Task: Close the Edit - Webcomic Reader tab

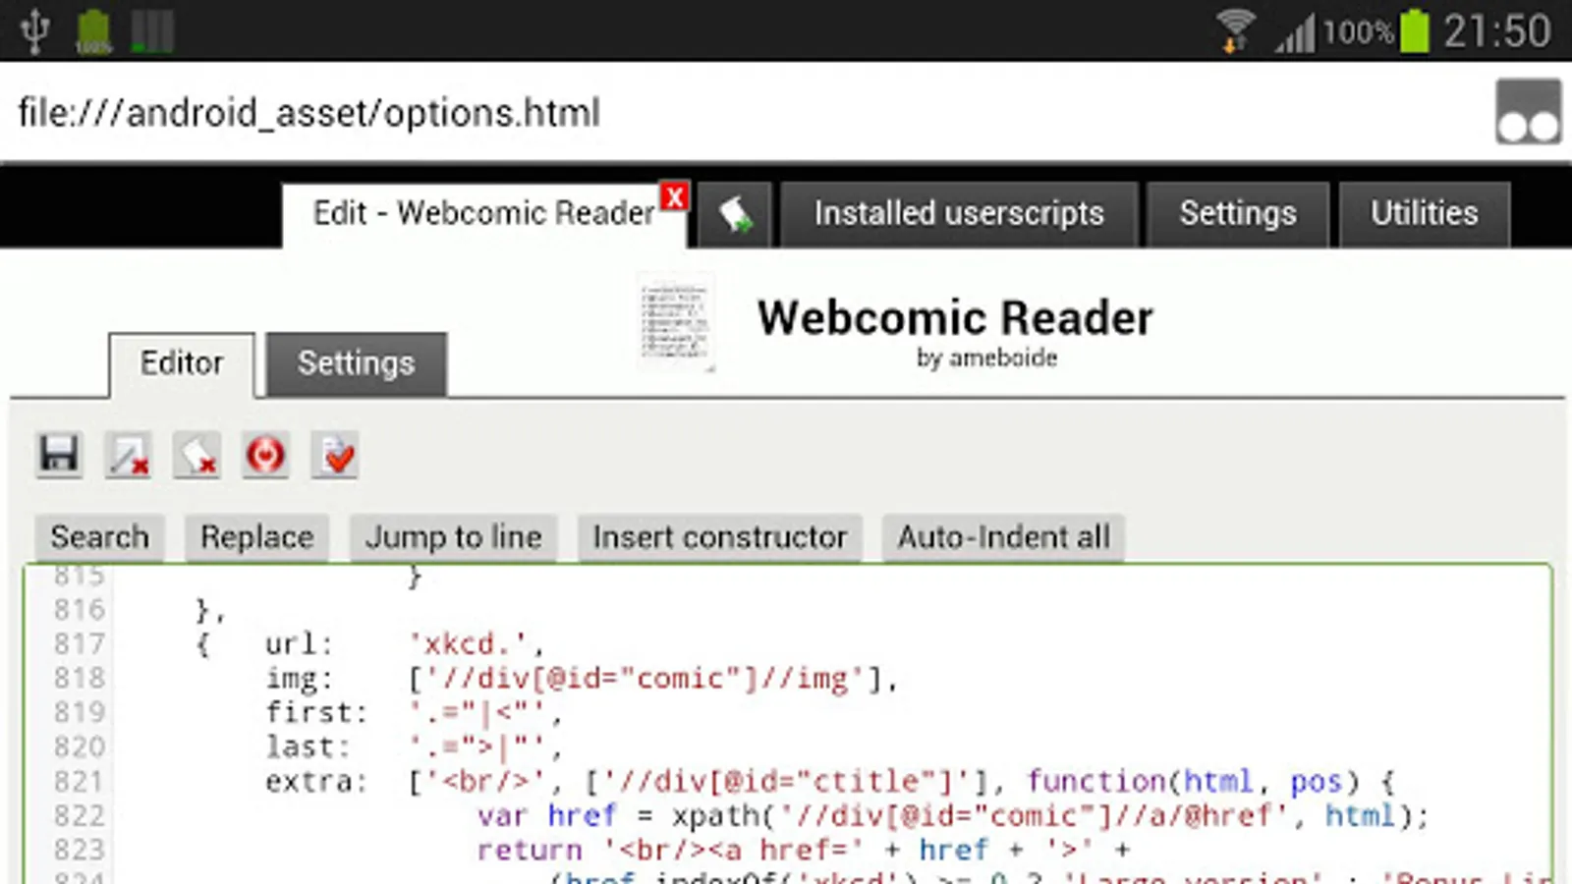Action: click(x=675, y=196)
